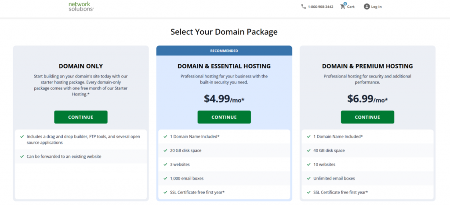Click checkmark beside 20 GB disk space
The image size is (450, 205).
coord(165,150)
